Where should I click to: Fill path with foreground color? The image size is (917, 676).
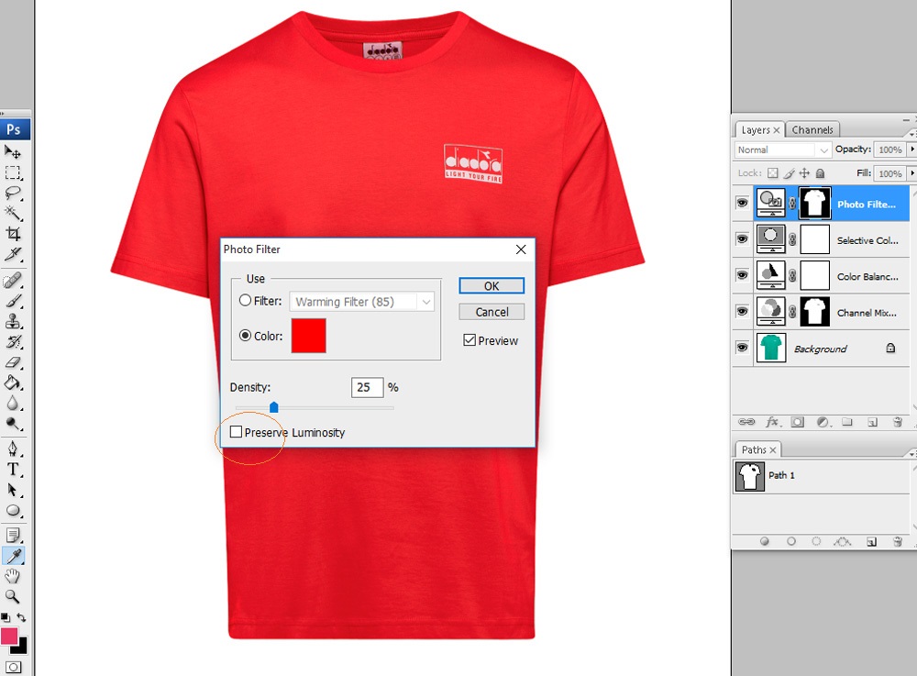point(765,541)
